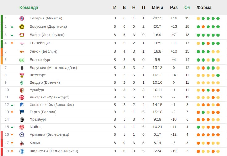Open Боруссия (Менхенгладбах) team link
This screenshot has width=227, height=156.
pos(53,68)
